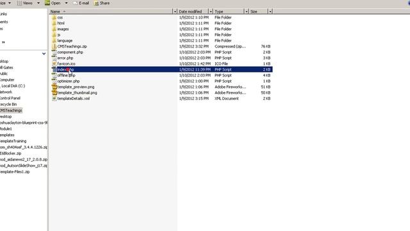Select the templateDetails.xml file name
Viewport: 410px width, 231px height.
[x=74, y=98]
